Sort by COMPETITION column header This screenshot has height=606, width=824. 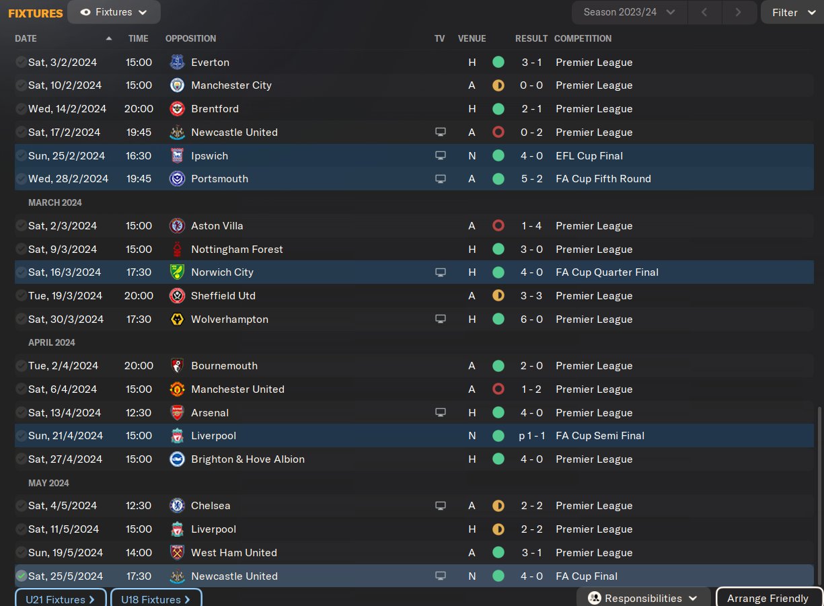tap(583, 39)
